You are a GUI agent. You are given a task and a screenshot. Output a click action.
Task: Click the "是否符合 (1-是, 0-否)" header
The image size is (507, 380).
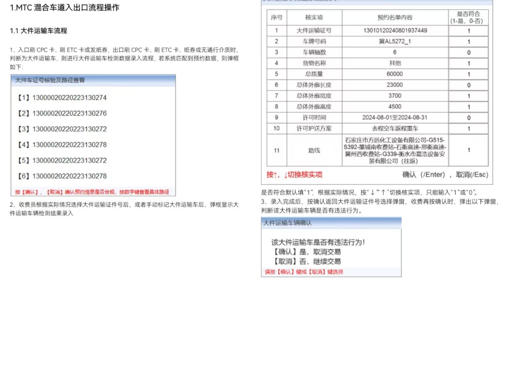[x=468, y=18]
